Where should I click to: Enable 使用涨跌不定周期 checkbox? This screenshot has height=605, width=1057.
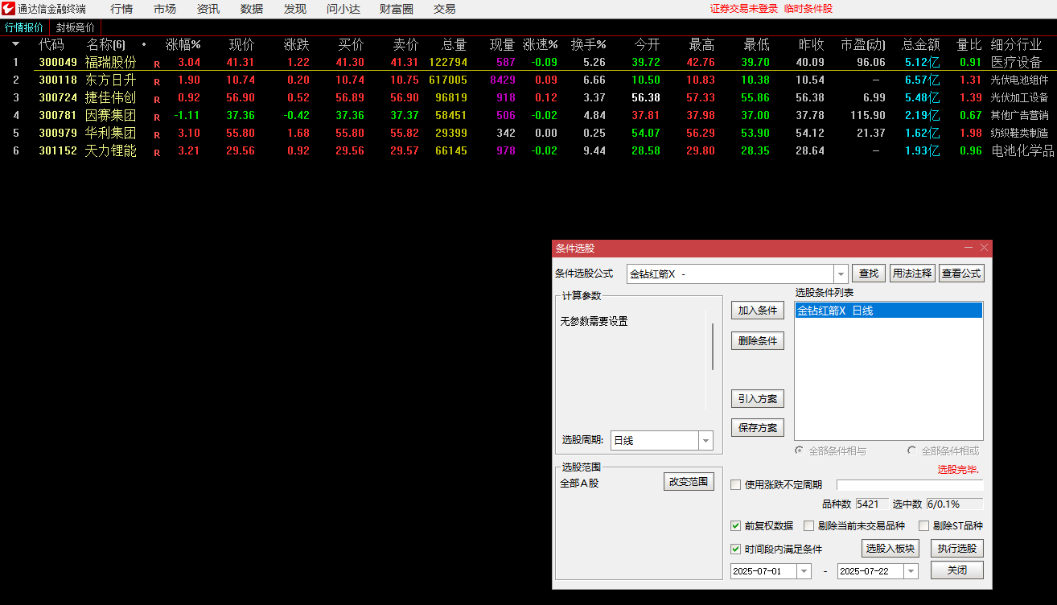pyautogui.click(x=735, y=484)
